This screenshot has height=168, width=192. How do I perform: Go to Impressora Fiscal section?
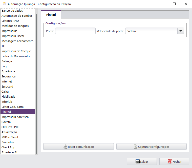pyautogui.click(x=18, y=36)
